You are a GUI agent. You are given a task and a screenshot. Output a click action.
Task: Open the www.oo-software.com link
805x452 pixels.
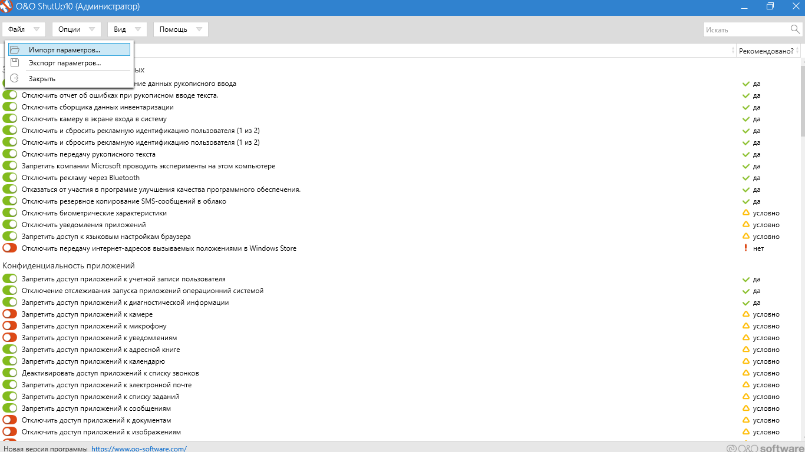(139, 448)
